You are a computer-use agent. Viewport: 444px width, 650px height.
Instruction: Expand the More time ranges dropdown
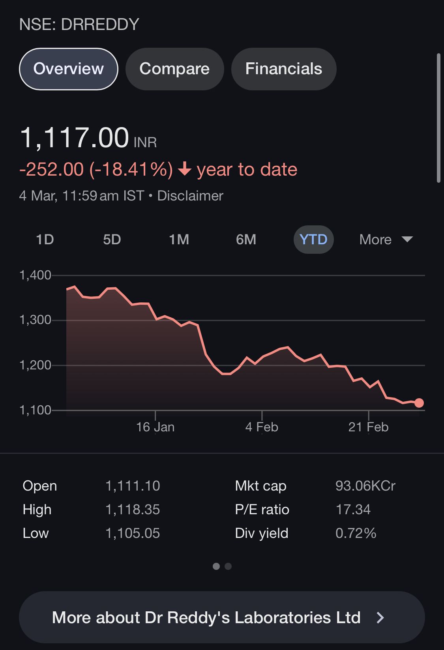(x=386, y=240)
